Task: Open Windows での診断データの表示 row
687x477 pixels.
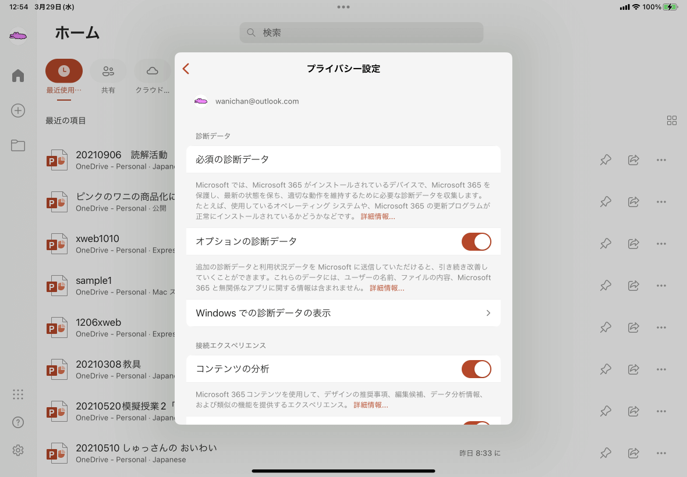Action: 343,313
